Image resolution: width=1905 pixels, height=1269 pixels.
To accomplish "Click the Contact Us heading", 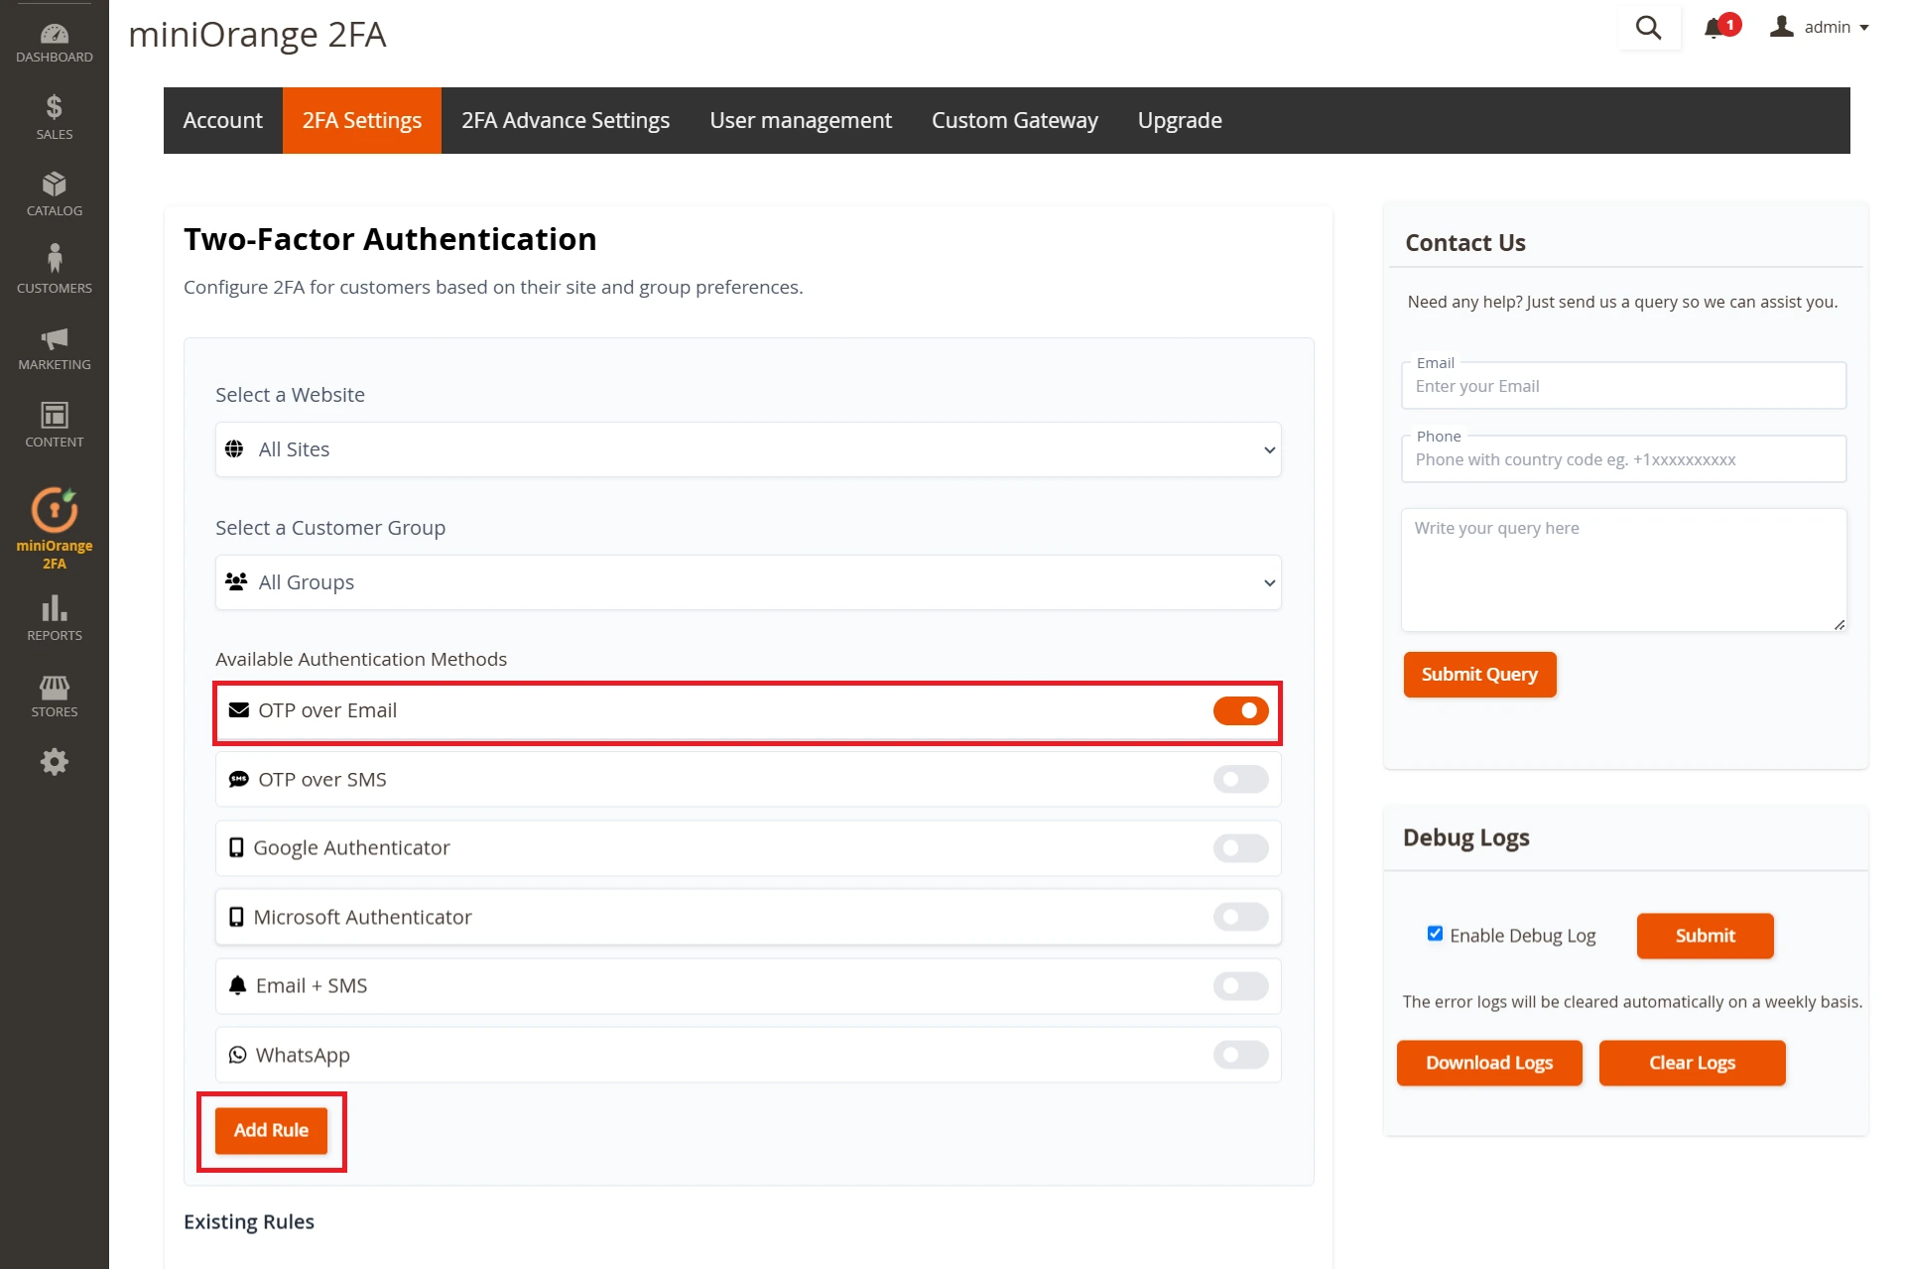I will (1465, 243).
